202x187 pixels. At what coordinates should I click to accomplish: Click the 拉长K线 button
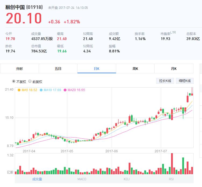[165, 81]
